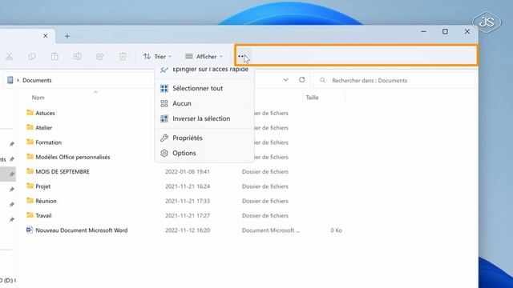Image resolution: width=513 pixels, height=288 pixels.
Task: Click the date 2022-01-06 19:41
Action: [x=188, y=172]
